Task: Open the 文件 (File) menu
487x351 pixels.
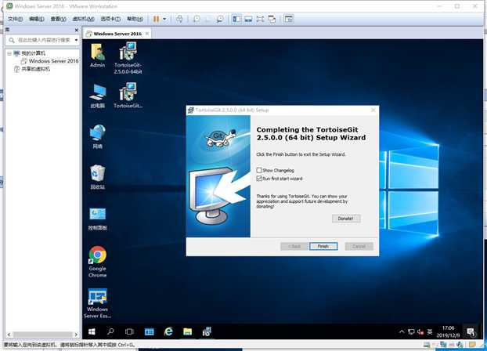Action: coord(15,20)
